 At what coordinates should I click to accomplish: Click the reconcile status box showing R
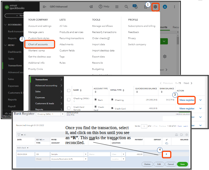[166, 154]
